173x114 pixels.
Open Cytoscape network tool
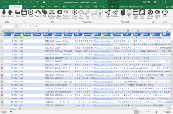point(115,12)
